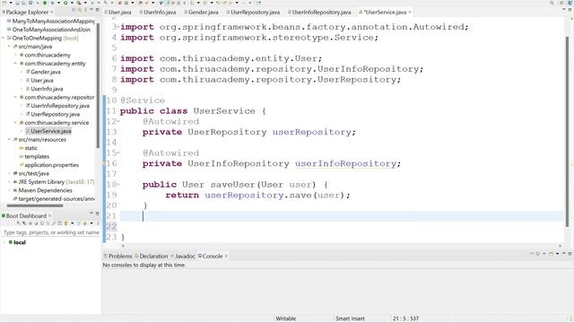574x323 pixels.
Task: Expand the local node in Boot Dashboard
Action: (4, 242)
